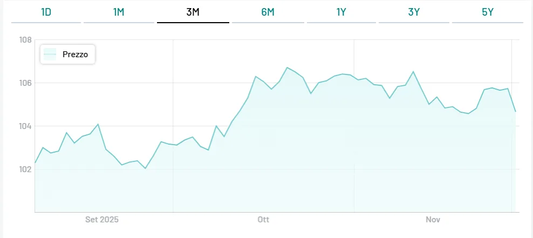
Task: Click the Nov month label
Action: point(433,220)
